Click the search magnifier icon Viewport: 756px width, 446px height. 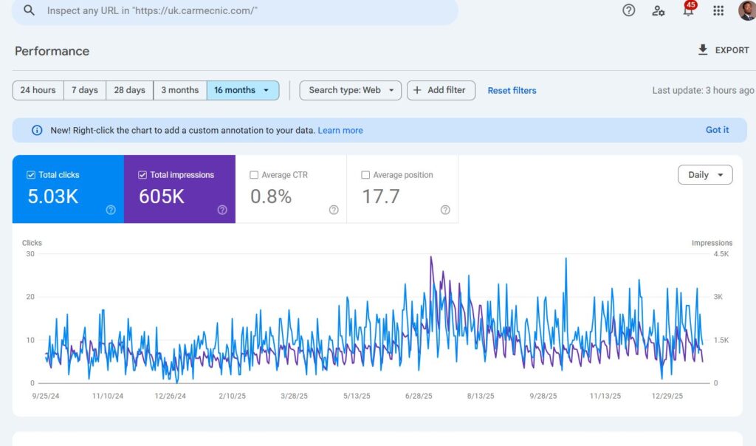point(29,11)
